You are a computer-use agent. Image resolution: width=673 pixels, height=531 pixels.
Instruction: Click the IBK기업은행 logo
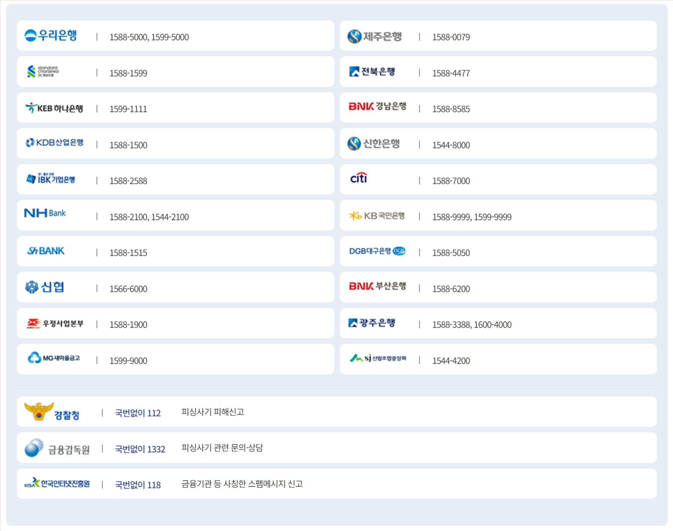(x=51, y=178)
